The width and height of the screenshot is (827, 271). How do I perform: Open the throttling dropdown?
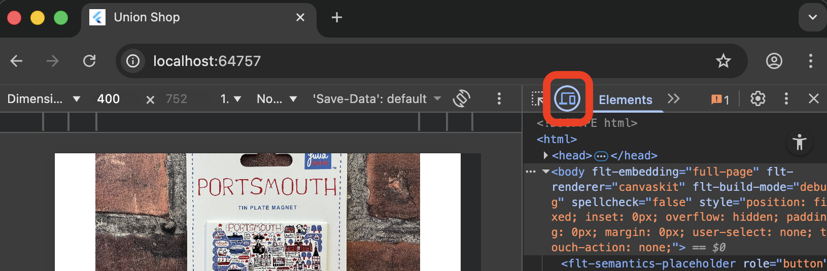click(x=277, y=99)
